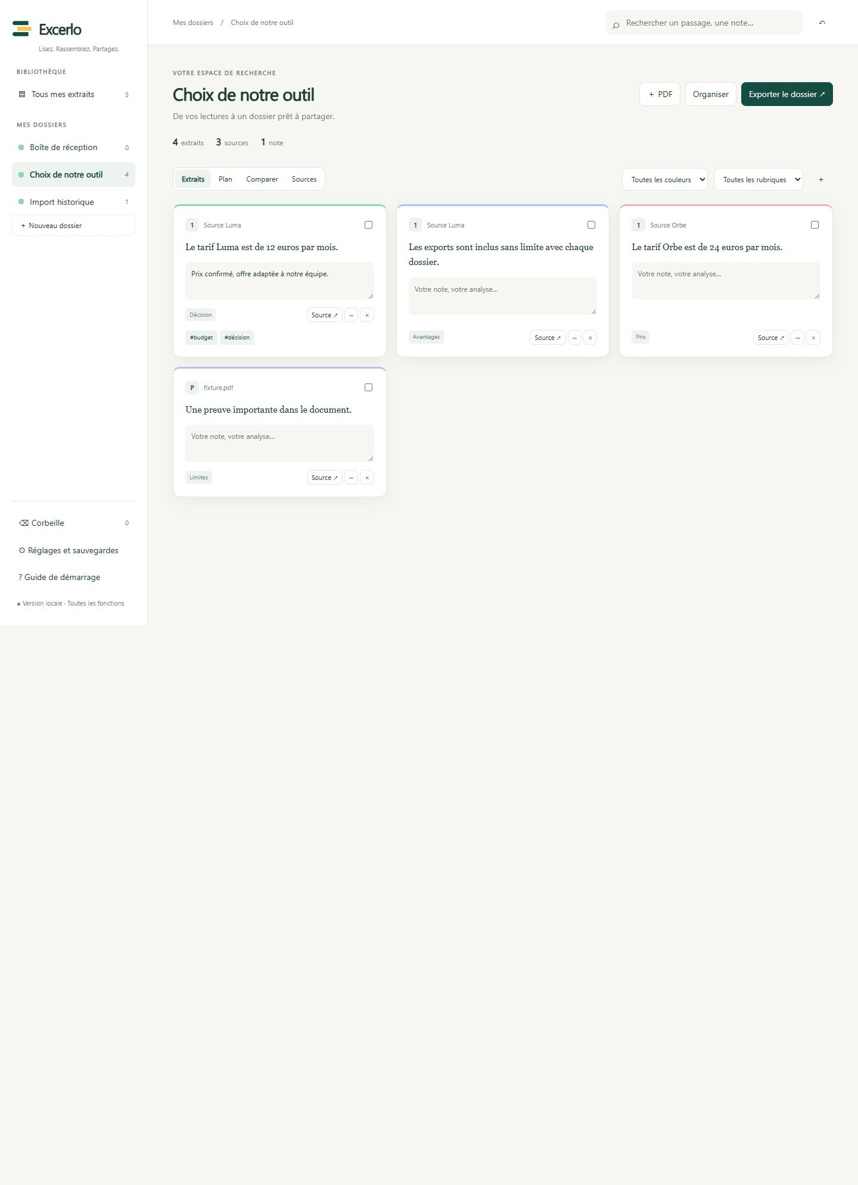
Task: Tick the checkbox on the Luma tarif card
Action: pyautogui.click(x=368, y=225)
